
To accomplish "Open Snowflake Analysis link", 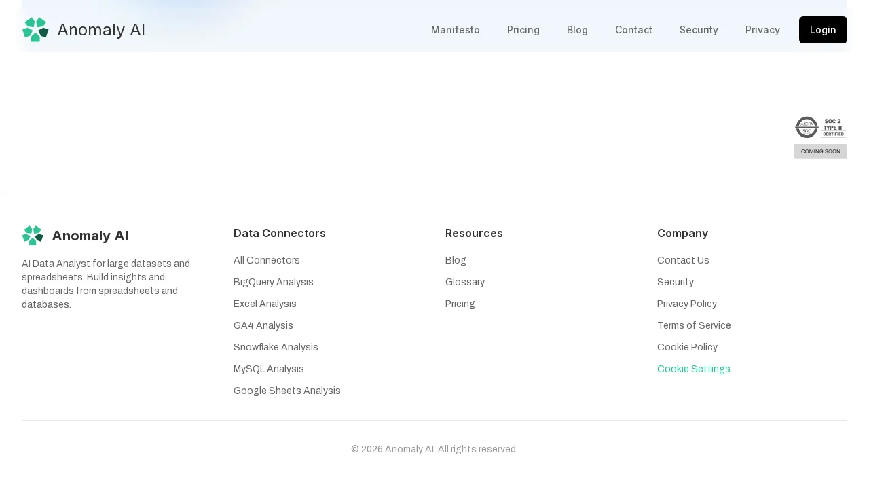I will coord(276,347).
